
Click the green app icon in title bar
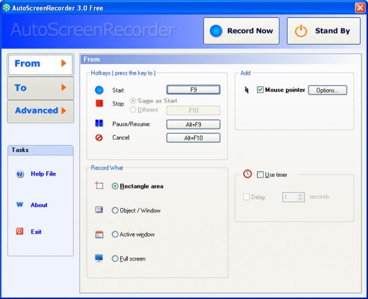(6, 8)
